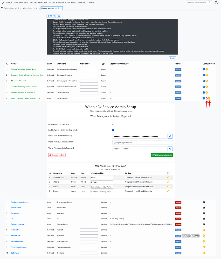Unregister Advanced Prior Auth via orange R icon
Viewport: 221px width, 259px height.
pos(207,81)
